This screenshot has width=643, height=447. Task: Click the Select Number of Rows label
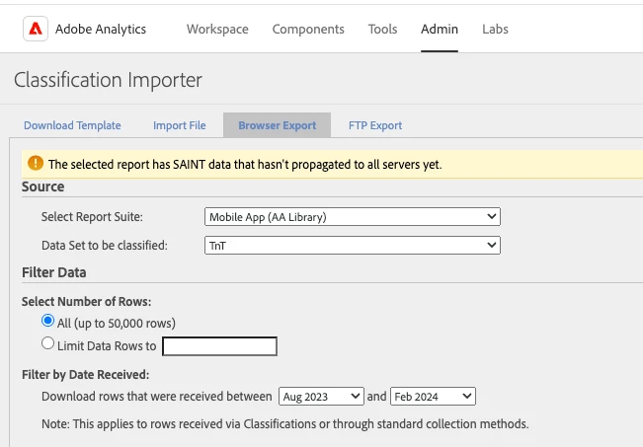(86, 302)
